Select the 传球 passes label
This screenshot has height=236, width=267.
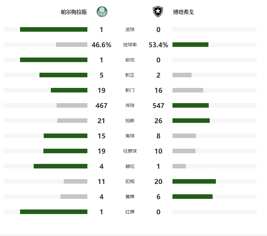(130, 105)
